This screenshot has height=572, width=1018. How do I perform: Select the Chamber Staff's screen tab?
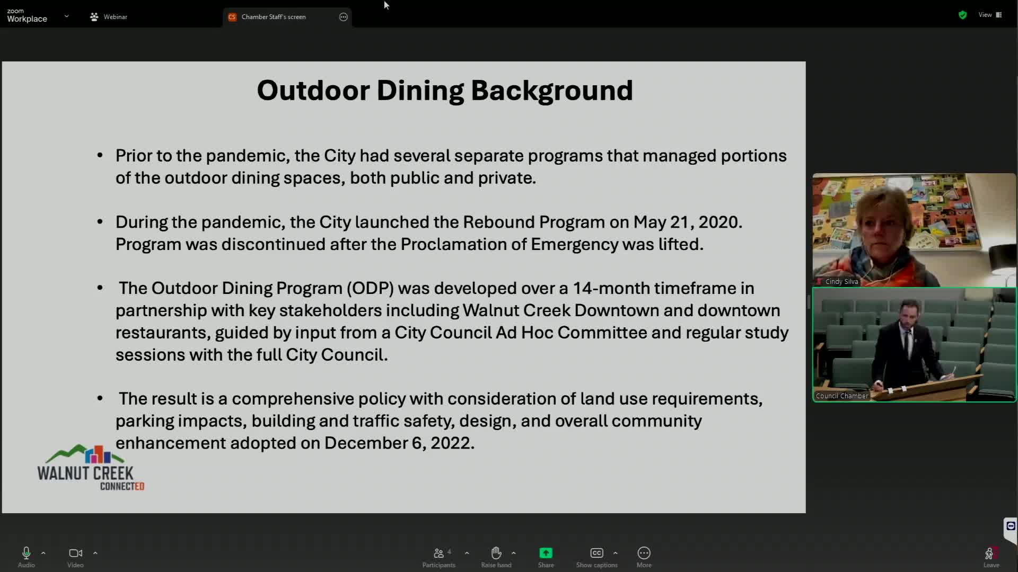coord(274,17)
